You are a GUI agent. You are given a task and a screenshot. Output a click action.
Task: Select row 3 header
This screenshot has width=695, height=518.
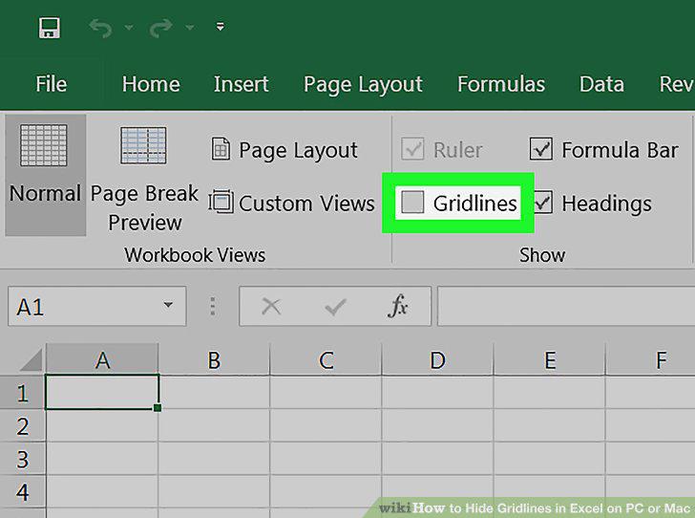point(22,459)
